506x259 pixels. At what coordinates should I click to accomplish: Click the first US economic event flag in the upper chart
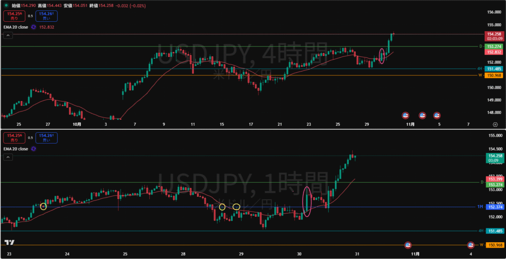(405, 115)
